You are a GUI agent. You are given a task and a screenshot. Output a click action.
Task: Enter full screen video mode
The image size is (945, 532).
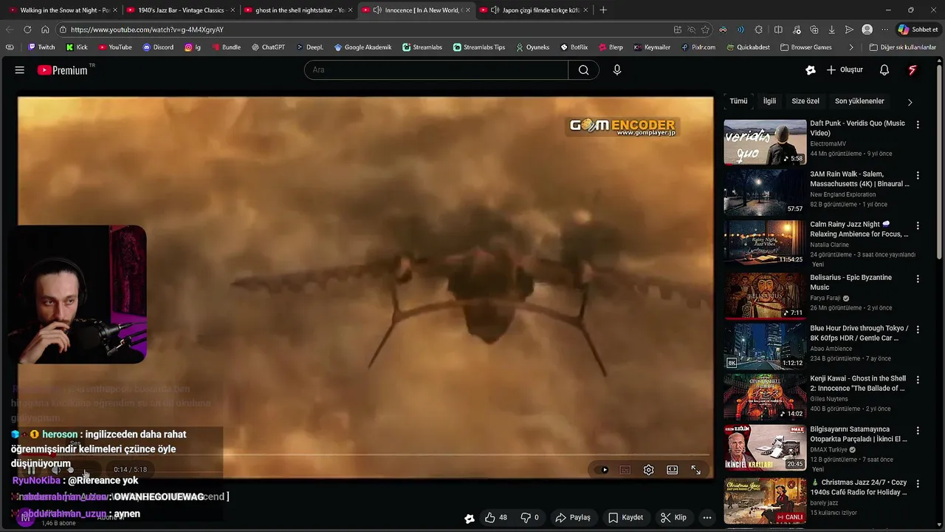click(695, 470)
